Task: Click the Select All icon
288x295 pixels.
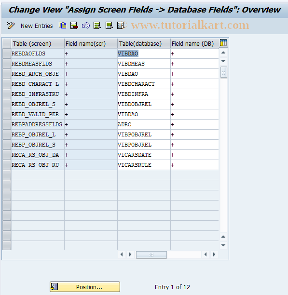Action: [x=97, y=26]
